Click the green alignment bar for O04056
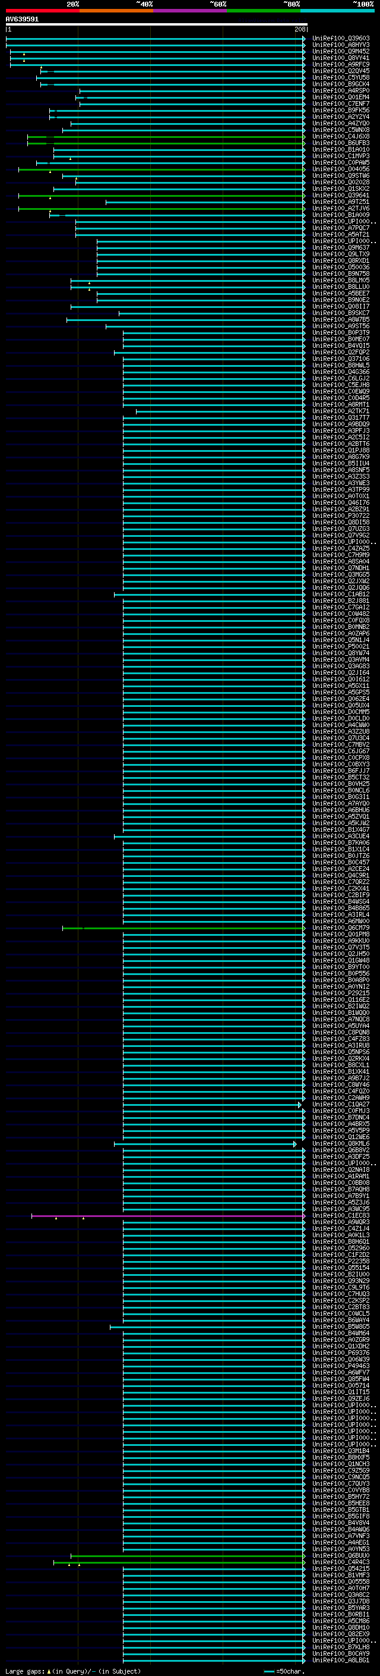 pos(161,169)
